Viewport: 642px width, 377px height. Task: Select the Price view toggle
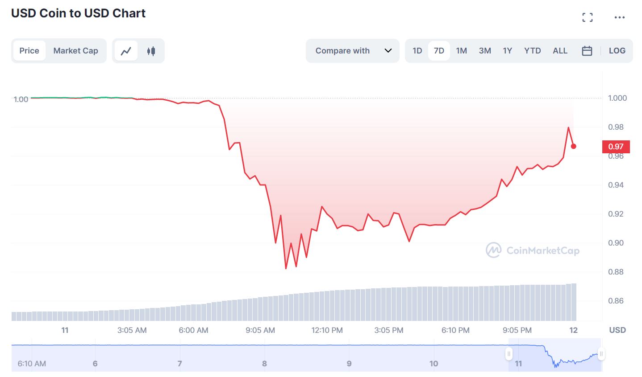[29, 51]
